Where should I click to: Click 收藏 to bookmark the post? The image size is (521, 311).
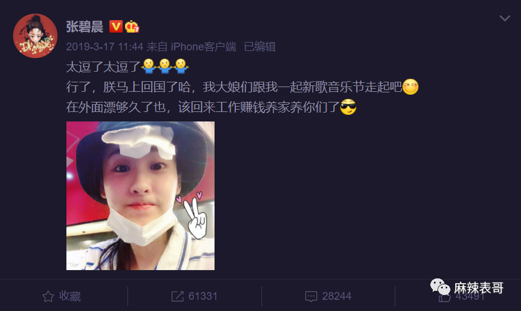tap(70, 296)
